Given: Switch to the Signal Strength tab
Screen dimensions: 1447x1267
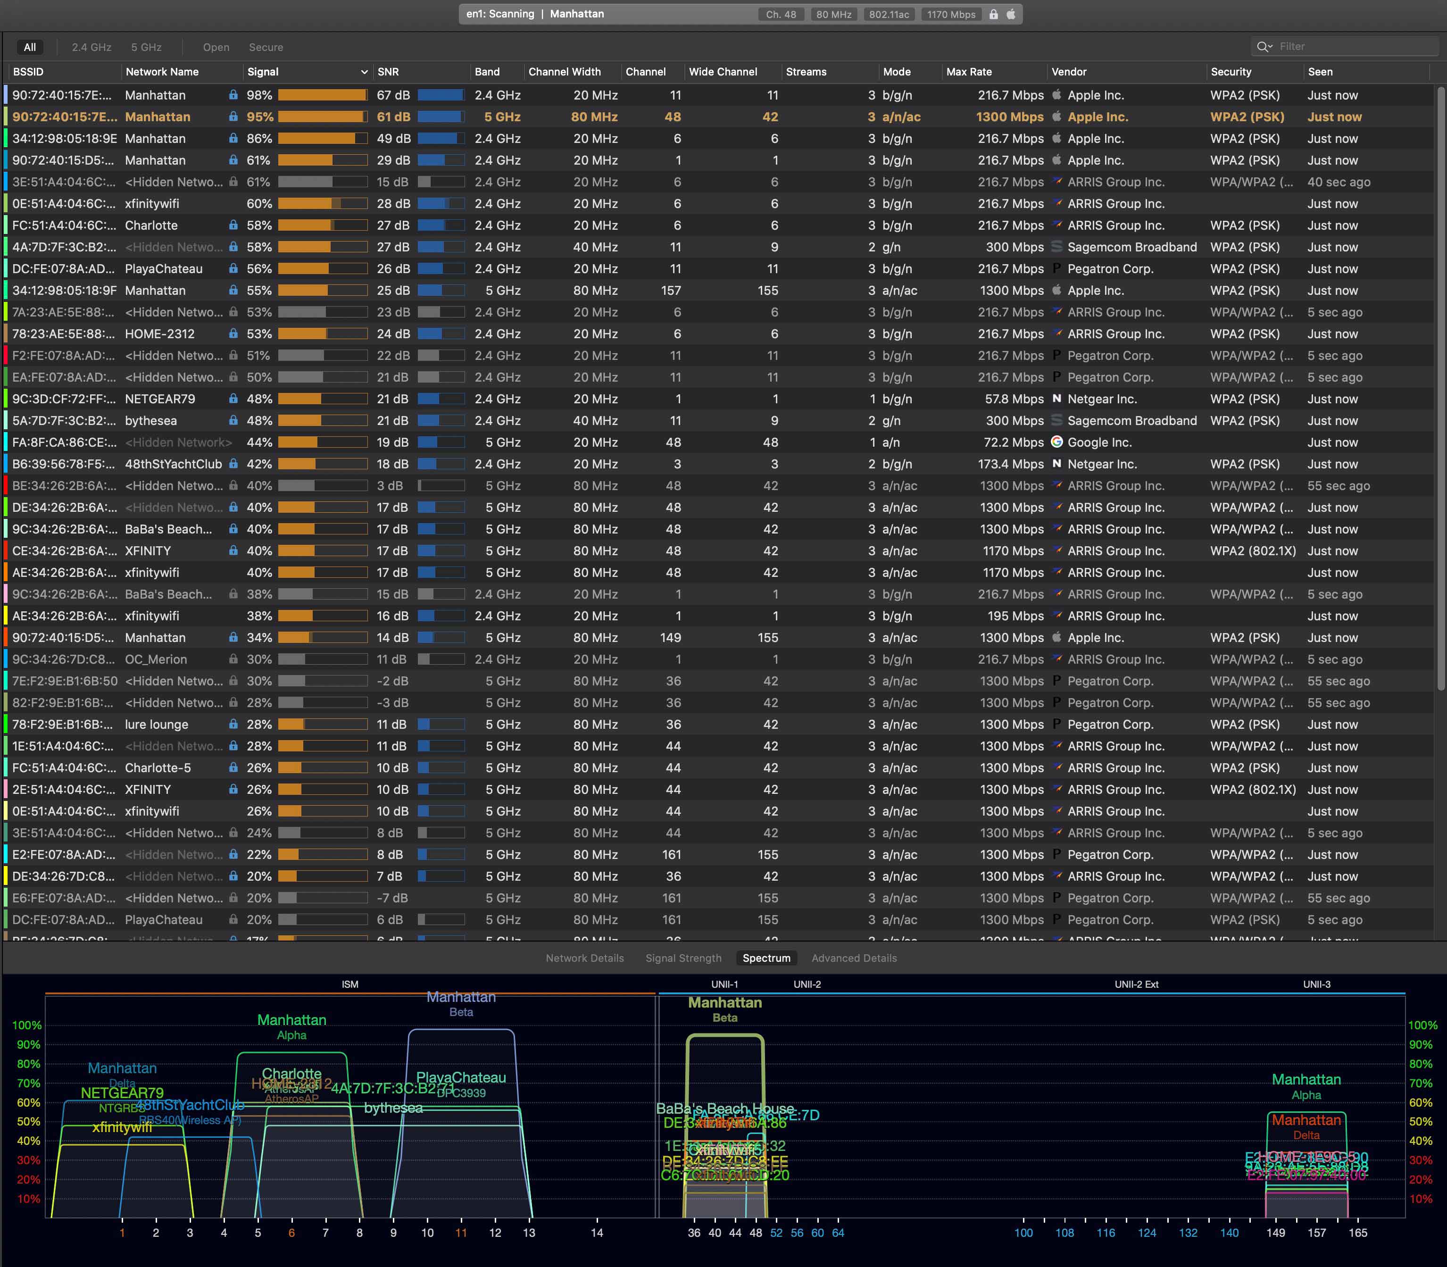Looking at the screenshot, I should [683, 958].
